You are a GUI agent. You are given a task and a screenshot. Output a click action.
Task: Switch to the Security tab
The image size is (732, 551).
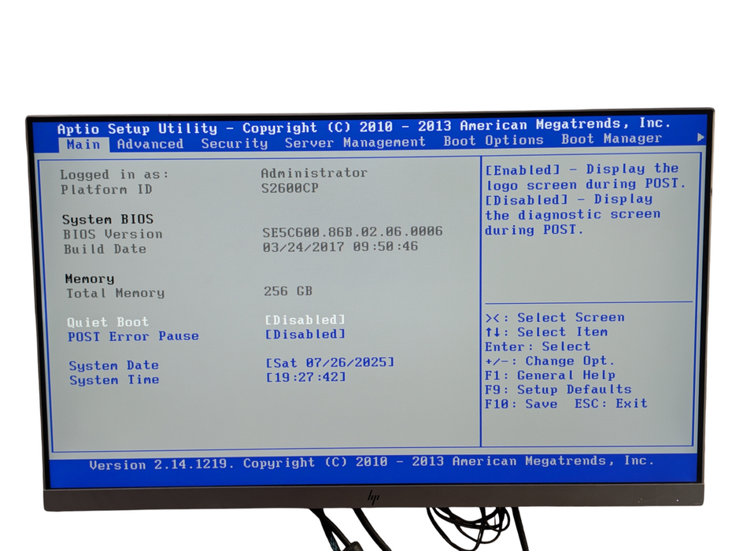pos(234,143)
